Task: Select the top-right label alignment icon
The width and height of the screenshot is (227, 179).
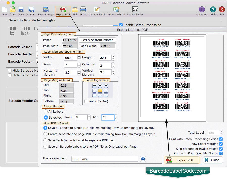Action: coord(106,86)
